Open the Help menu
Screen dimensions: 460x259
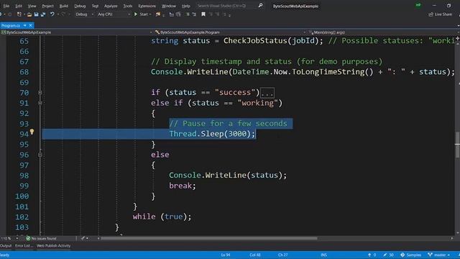pos(185,6)
